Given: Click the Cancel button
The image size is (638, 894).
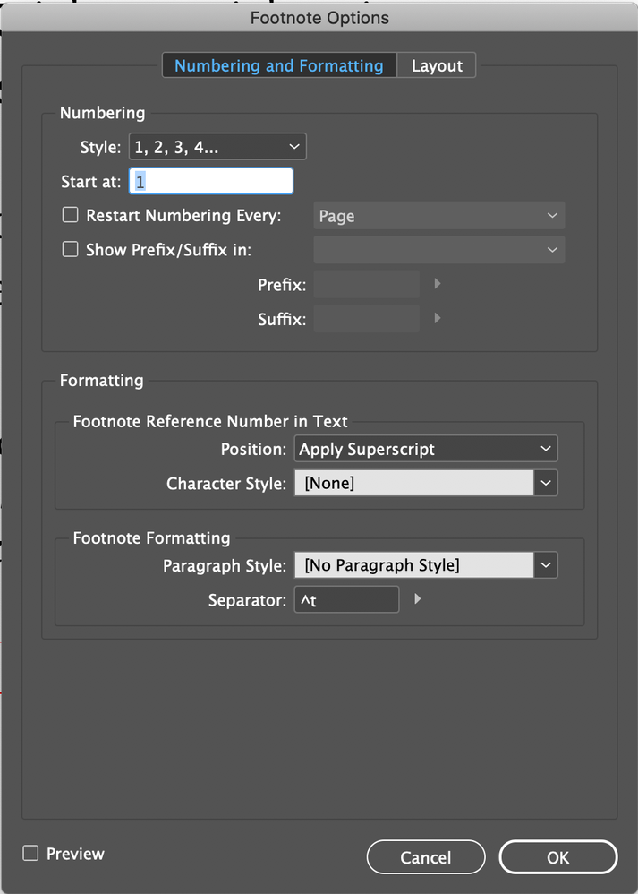Looking at the screenshot, I should coord(426,857).
